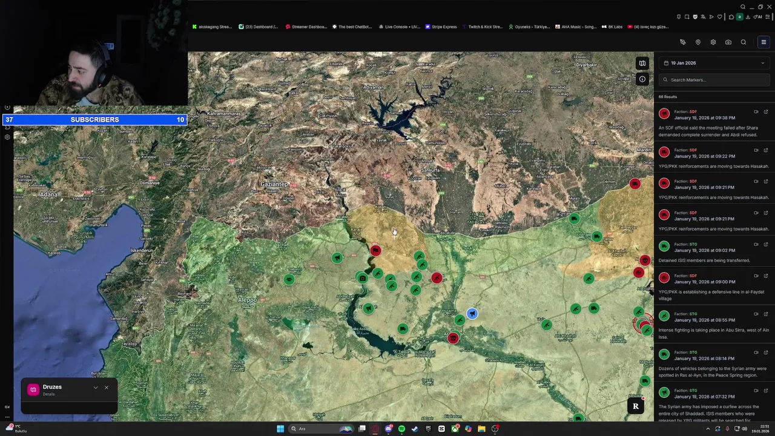Click the taskbar Ara search box
The width and height of the screenshot is (775, 436).
[x=321, y=429]
